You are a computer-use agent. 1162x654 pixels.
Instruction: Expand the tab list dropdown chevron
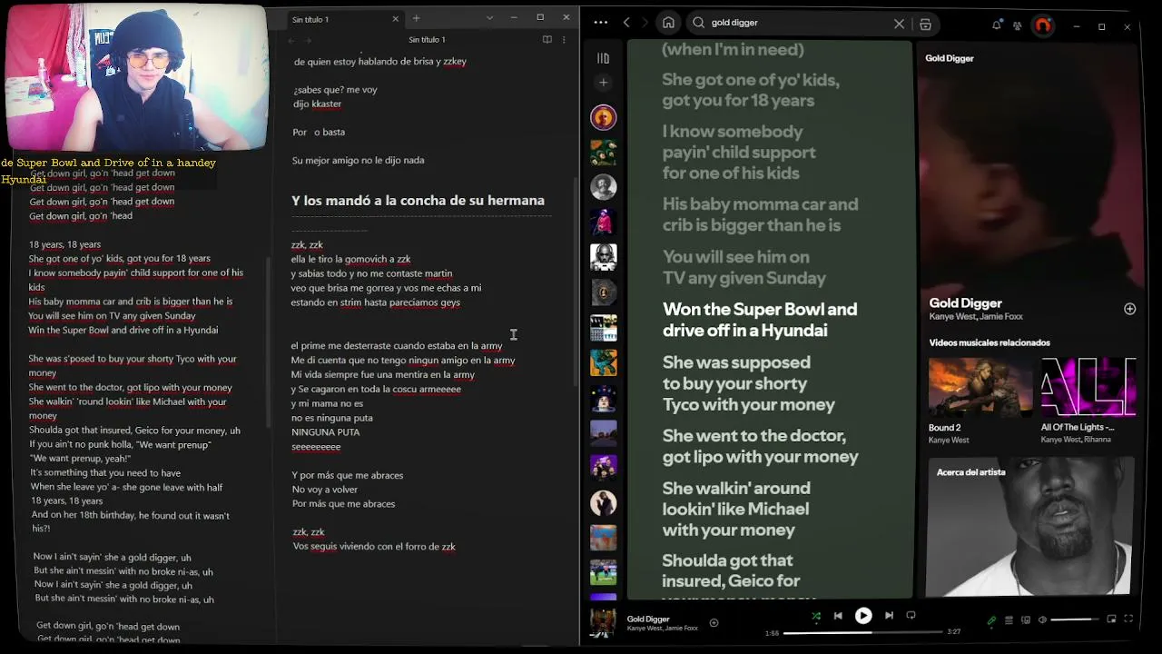tap(489, 18)
